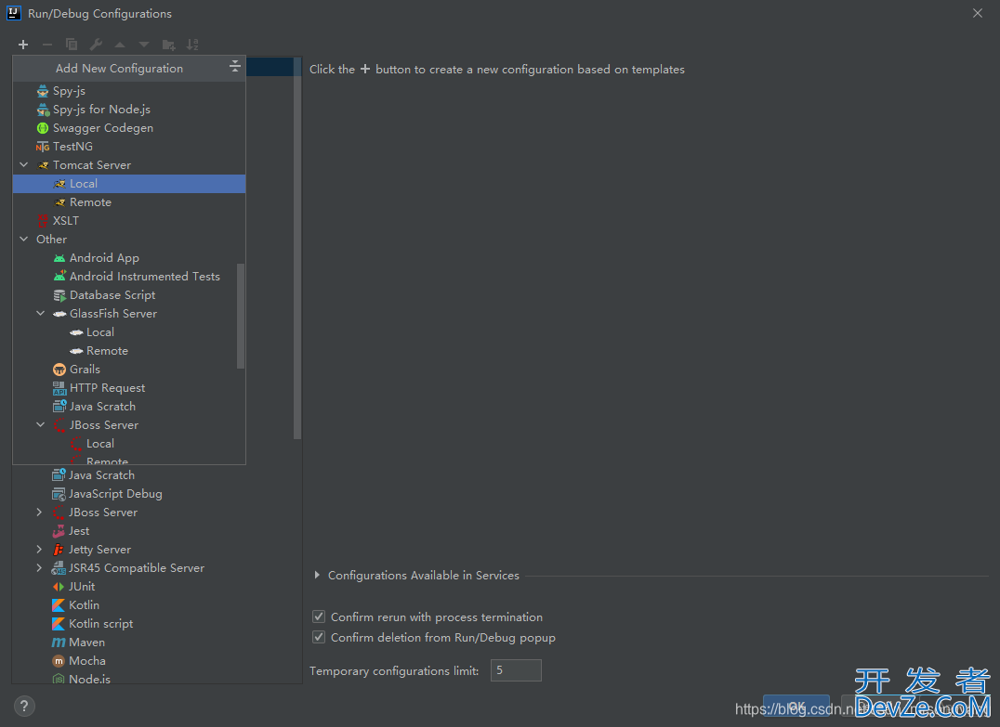Choose the TestNG configuration type

(129, 147)
